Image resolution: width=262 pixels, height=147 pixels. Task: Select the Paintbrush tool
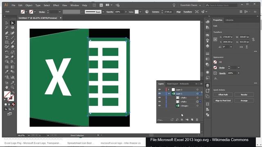tap(12, 42)
